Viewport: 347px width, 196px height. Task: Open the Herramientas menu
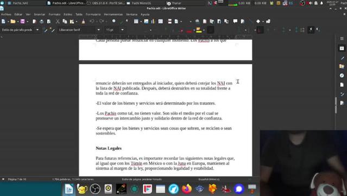[x=113, y=14]
